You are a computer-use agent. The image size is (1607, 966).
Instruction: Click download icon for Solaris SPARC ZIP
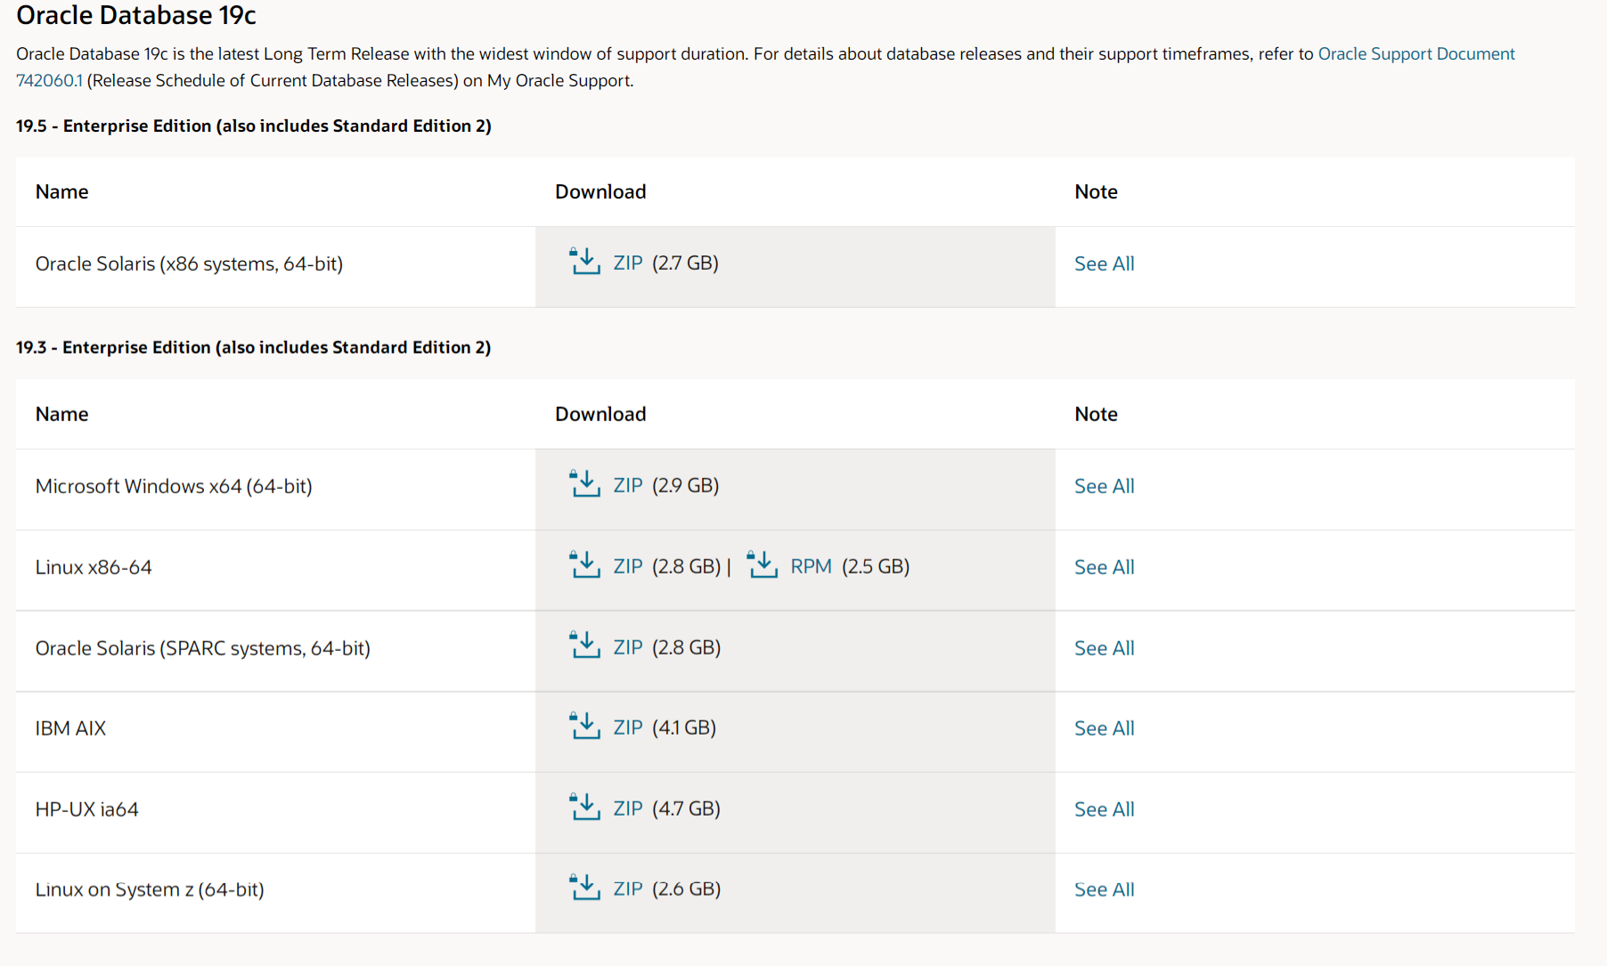[585, 646]
